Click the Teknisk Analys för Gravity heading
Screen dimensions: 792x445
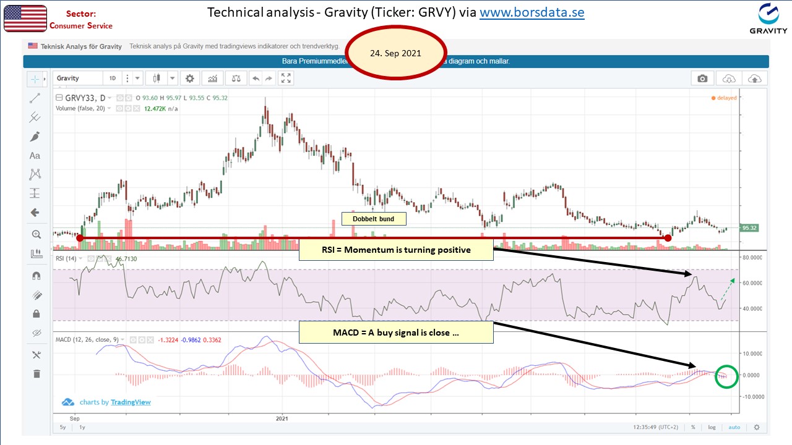tap(81, 46)
